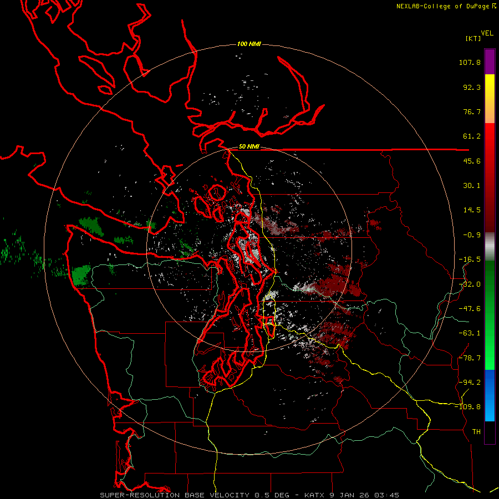Click the -78.7 velocity scale value
Image resolution: width=499 pixels, height=499 pixels.
[470, 358]
